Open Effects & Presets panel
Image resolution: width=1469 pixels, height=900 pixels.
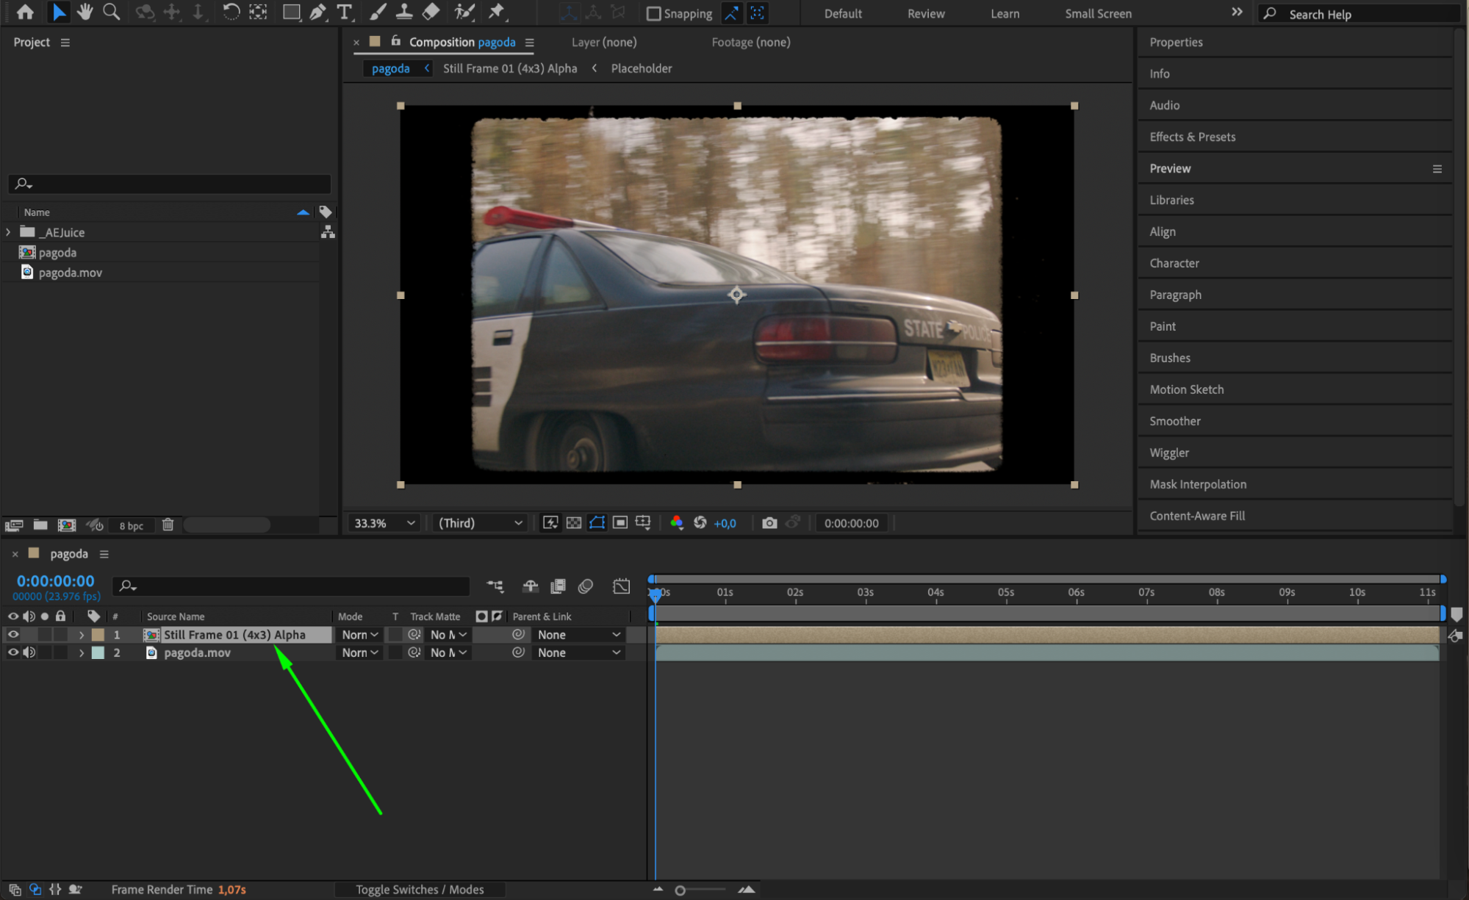1192,137
